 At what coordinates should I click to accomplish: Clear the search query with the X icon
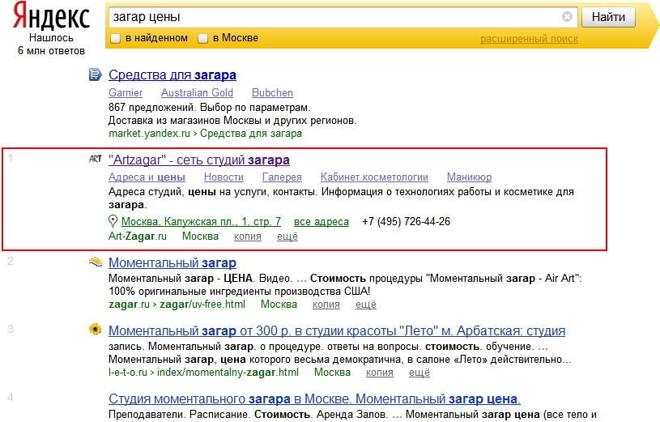[567, 17]
